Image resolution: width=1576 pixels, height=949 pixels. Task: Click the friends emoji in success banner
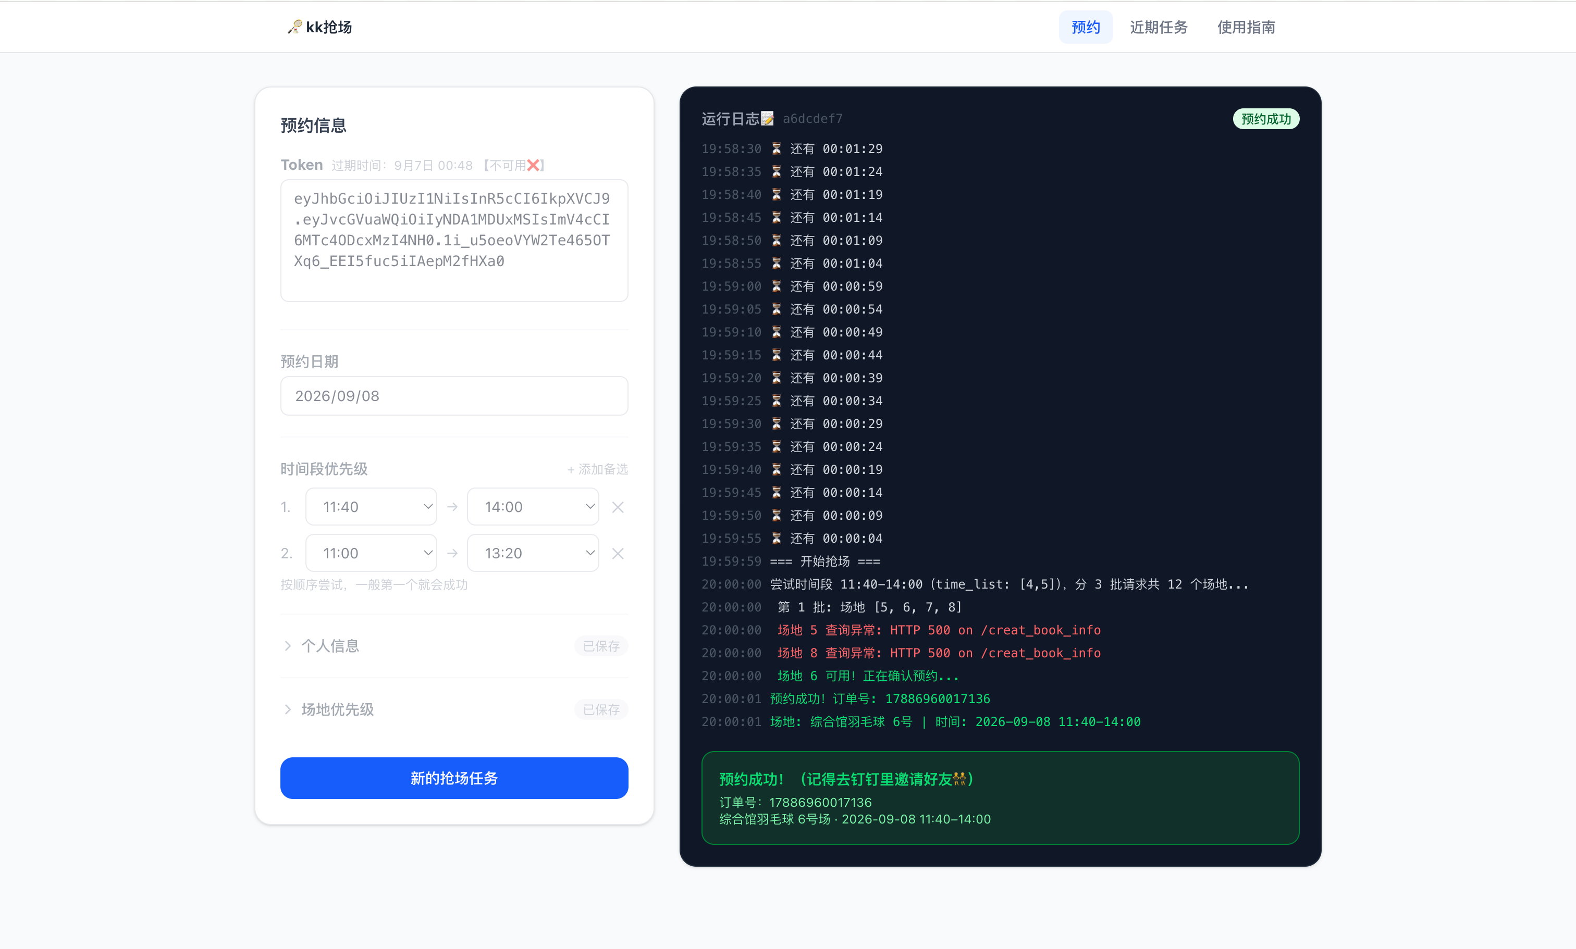coord(959,779)
